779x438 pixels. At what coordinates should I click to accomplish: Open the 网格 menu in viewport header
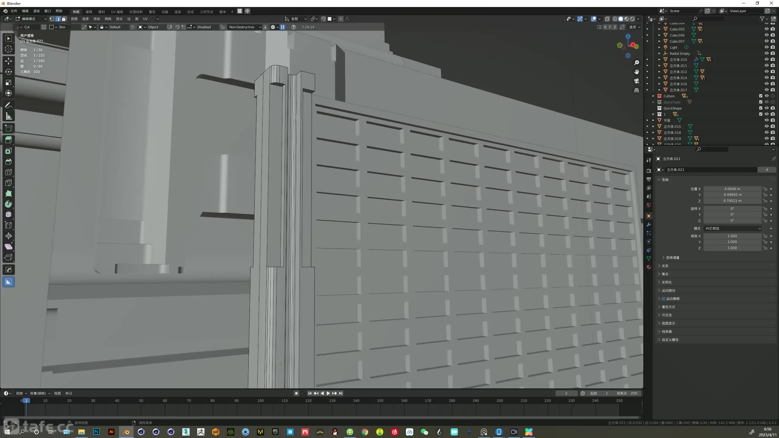(108, 19)
